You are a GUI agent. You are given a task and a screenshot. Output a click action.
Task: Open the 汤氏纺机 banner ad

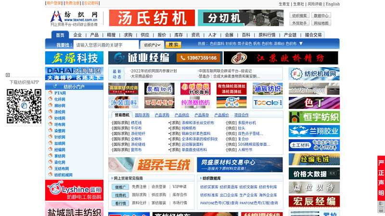[152, 18]
